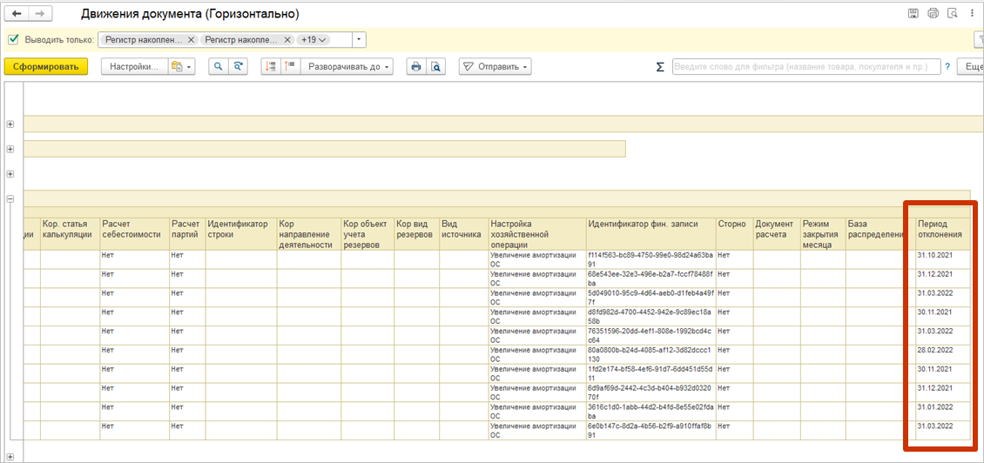This screenshot has width=984, height=463.
Task: Expand the first collapsed report group
Action: coord(10,124)
